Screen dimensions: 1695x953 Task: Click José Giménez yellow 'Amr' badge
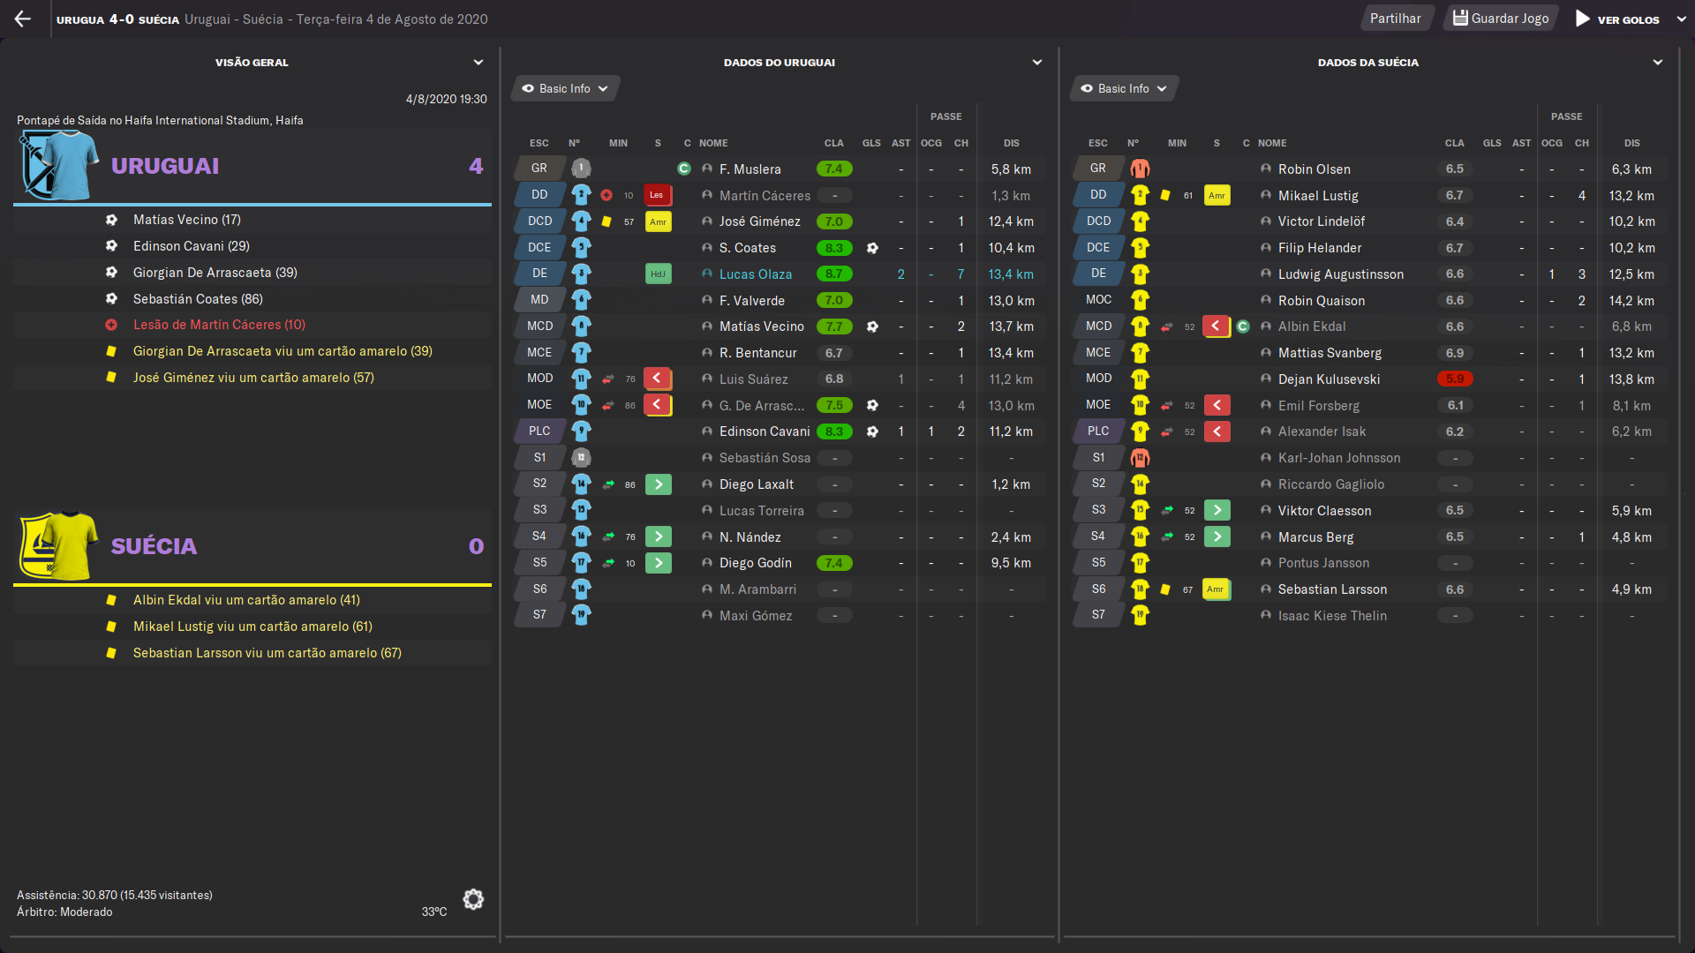point(658,221)
